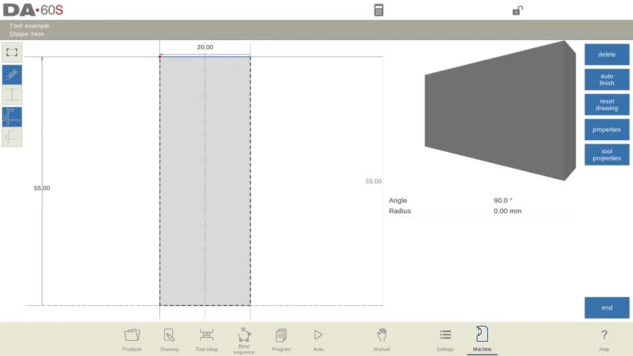Switch to Manual mode
Image resolution: width=633 pixels, height=356 pixels.
(x=381, y=339)
